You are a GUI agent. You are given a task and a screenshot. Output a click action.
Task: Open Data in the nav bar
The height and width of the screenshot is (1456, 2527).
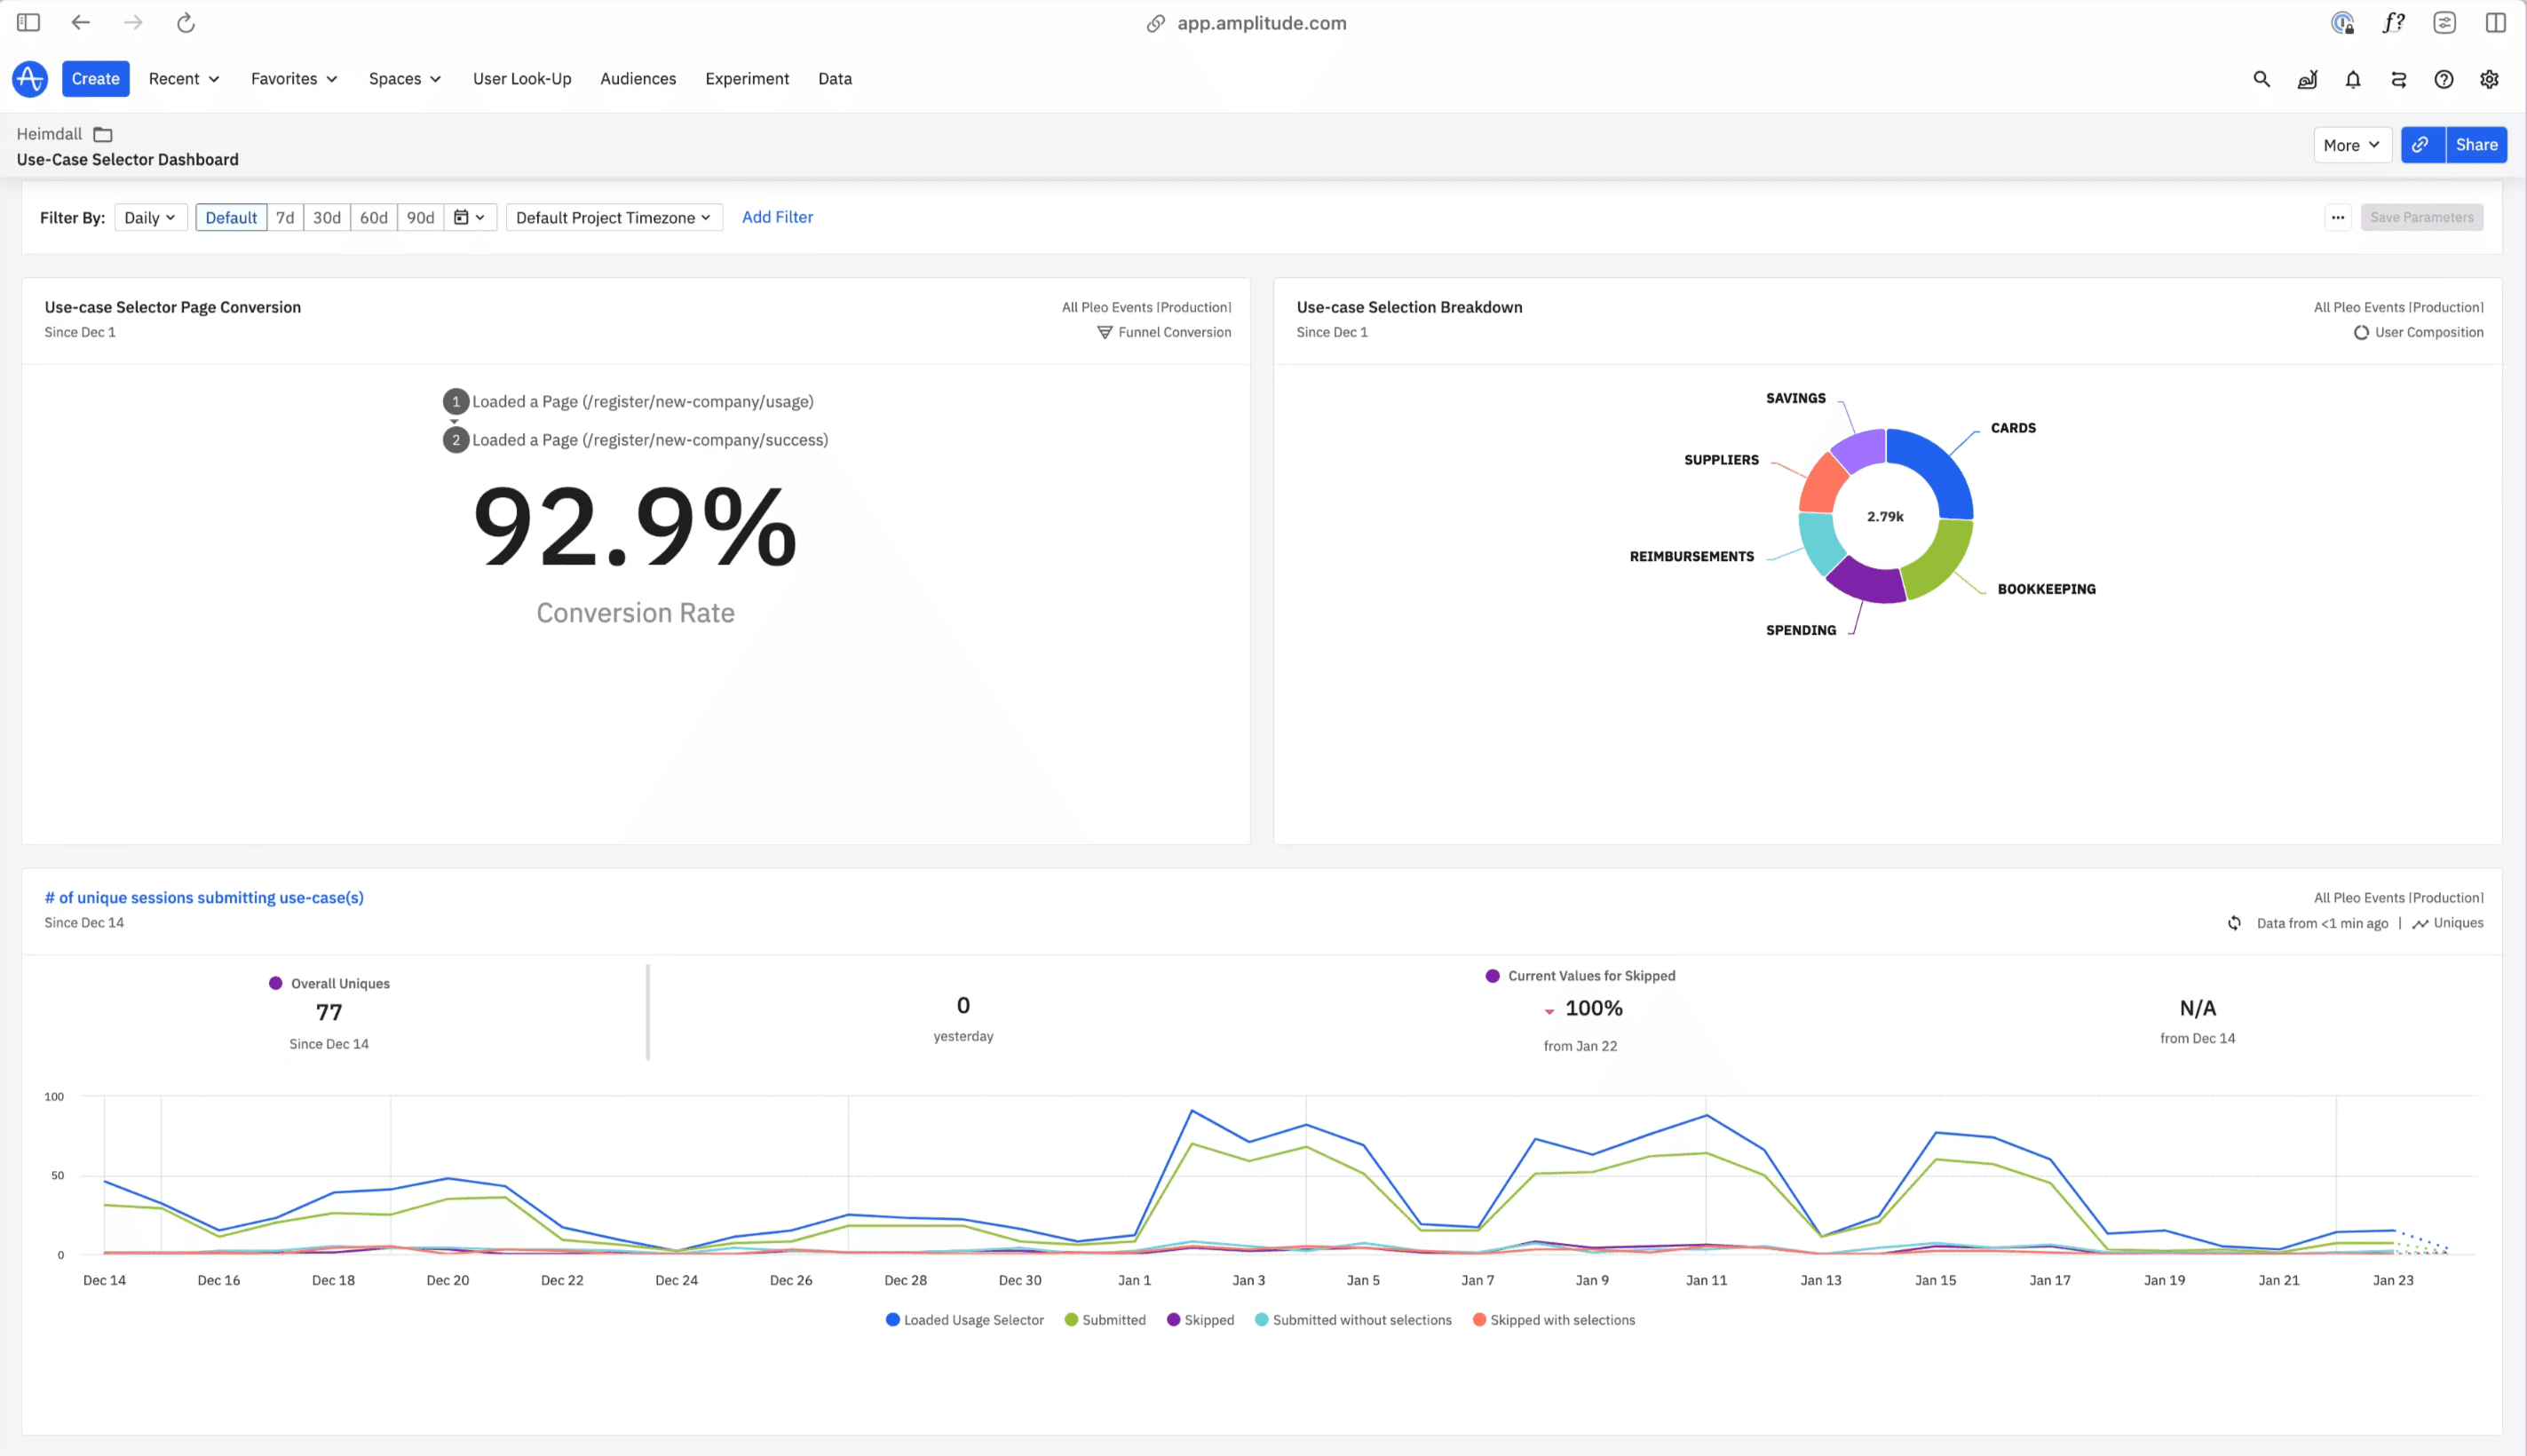[x=835, y=79]
